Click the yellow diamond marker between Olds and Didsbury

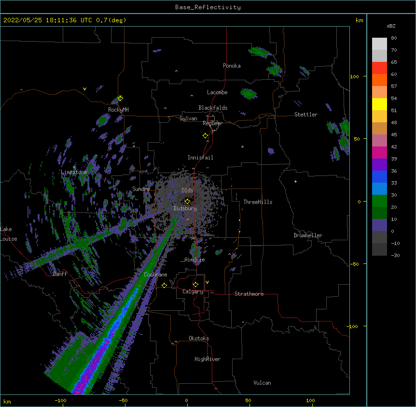(187, 201)
